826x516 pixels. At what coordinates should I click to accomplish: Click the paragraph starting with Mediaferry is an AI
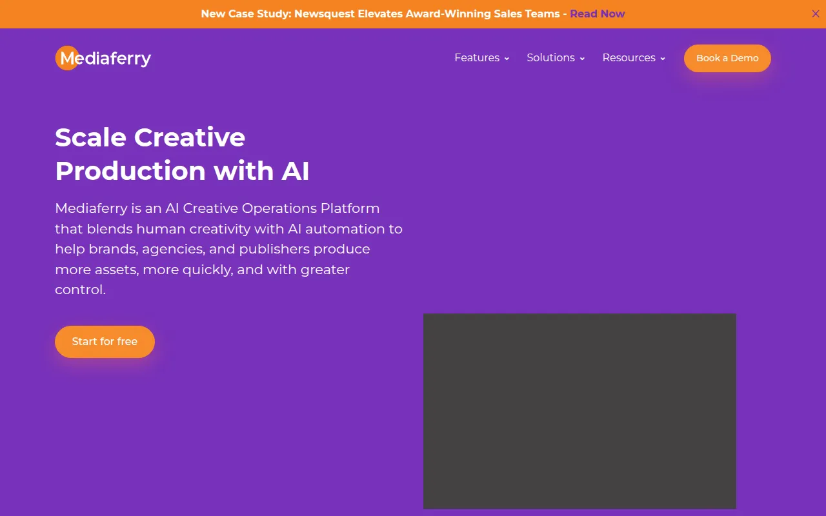tap(229, 249)
